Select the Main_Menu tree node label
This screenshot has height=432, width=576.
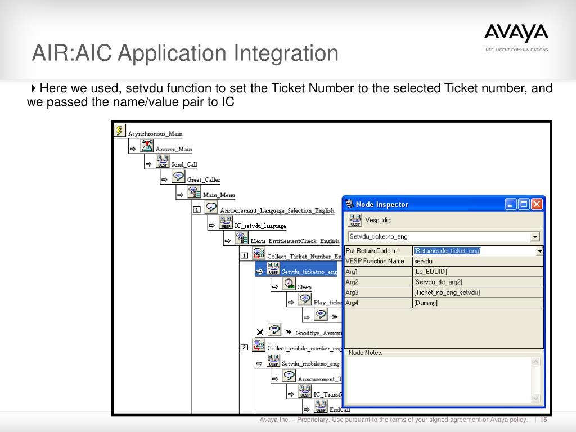[x=219, y=195]
